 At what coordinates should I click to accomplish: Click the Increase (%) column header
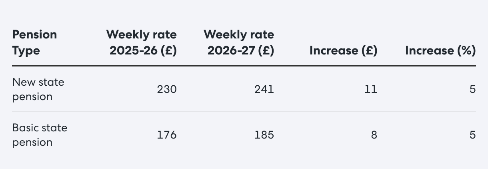click(x=440, y=51)
